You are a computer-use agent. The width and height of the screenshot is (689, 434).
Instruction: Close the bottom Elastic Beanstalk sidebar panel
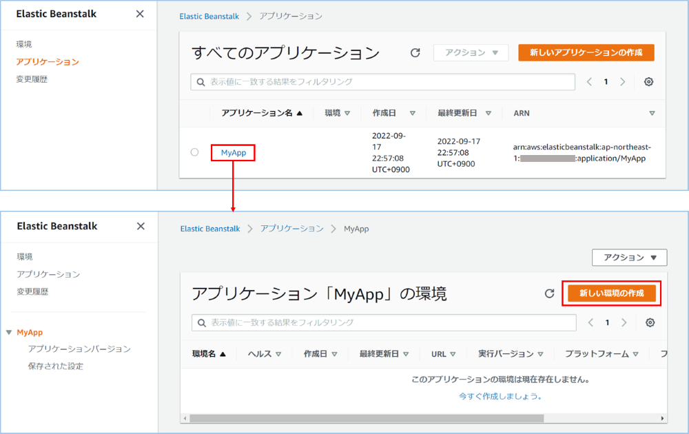[141, 226]
